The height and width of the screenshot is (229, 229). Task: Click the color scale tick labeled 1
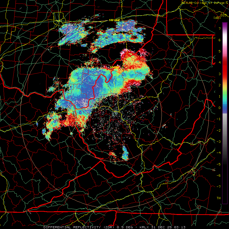tap(220, 96)
